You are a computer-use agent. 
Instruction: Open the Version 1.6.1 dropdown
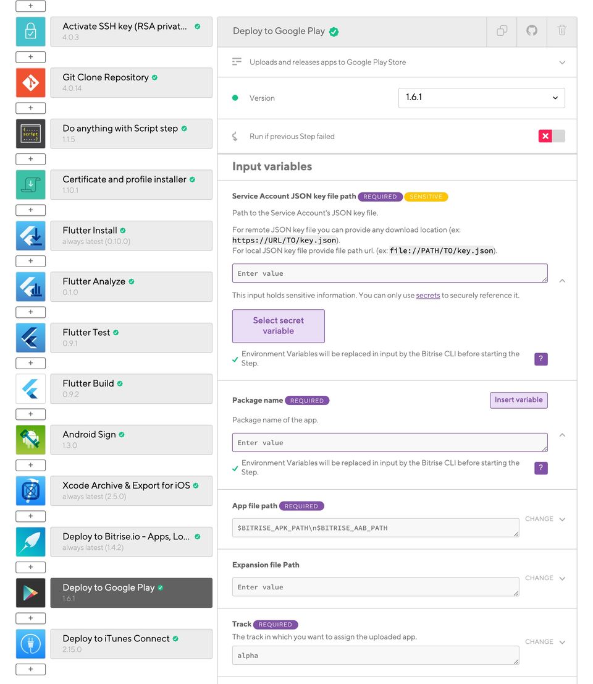coord(481,98)
